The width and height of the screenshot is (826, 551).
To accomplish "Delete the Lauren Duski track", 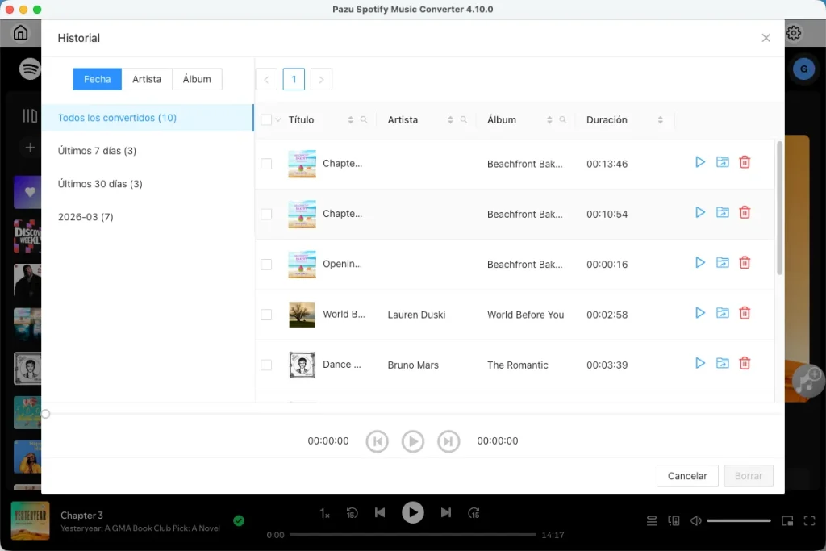I will pyautogui.click(x=745, y=313).
